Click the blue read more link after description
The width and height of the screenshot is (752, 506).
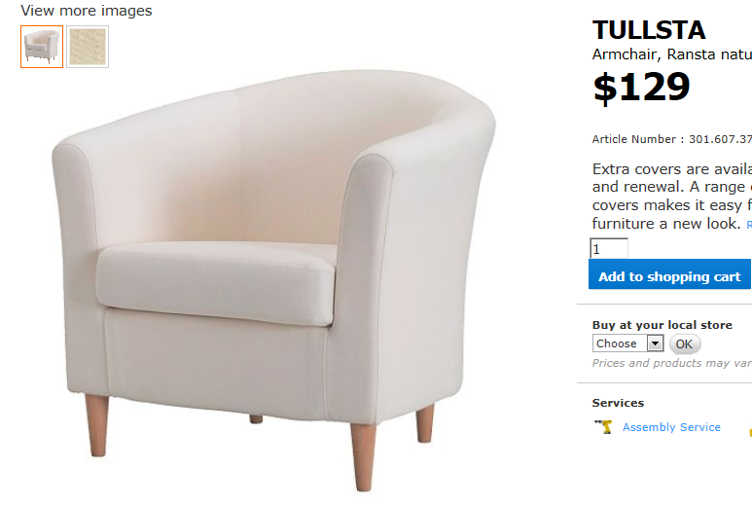point(749,224)
